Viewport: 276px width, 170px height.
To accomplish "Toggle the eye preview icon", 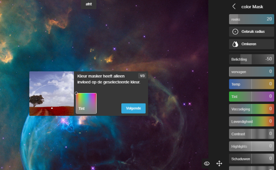I will 207,164.
